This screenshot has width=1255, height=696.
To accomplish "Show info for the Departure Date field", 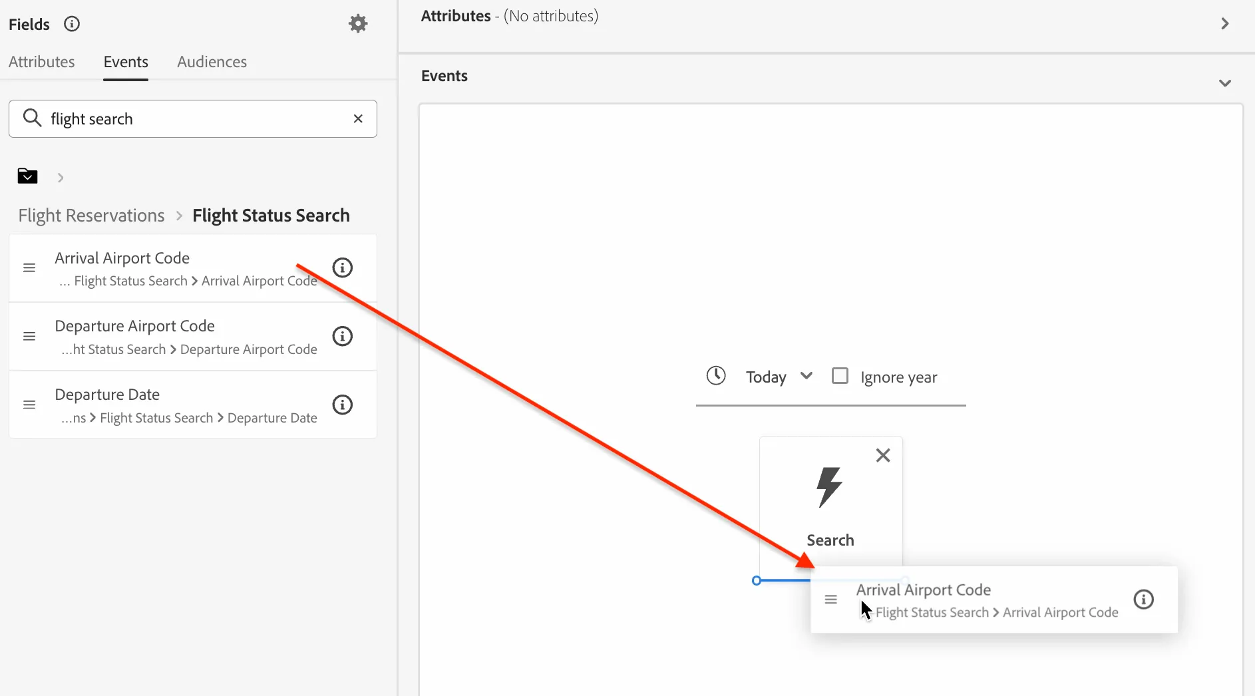I will click(x=342, y=405).
